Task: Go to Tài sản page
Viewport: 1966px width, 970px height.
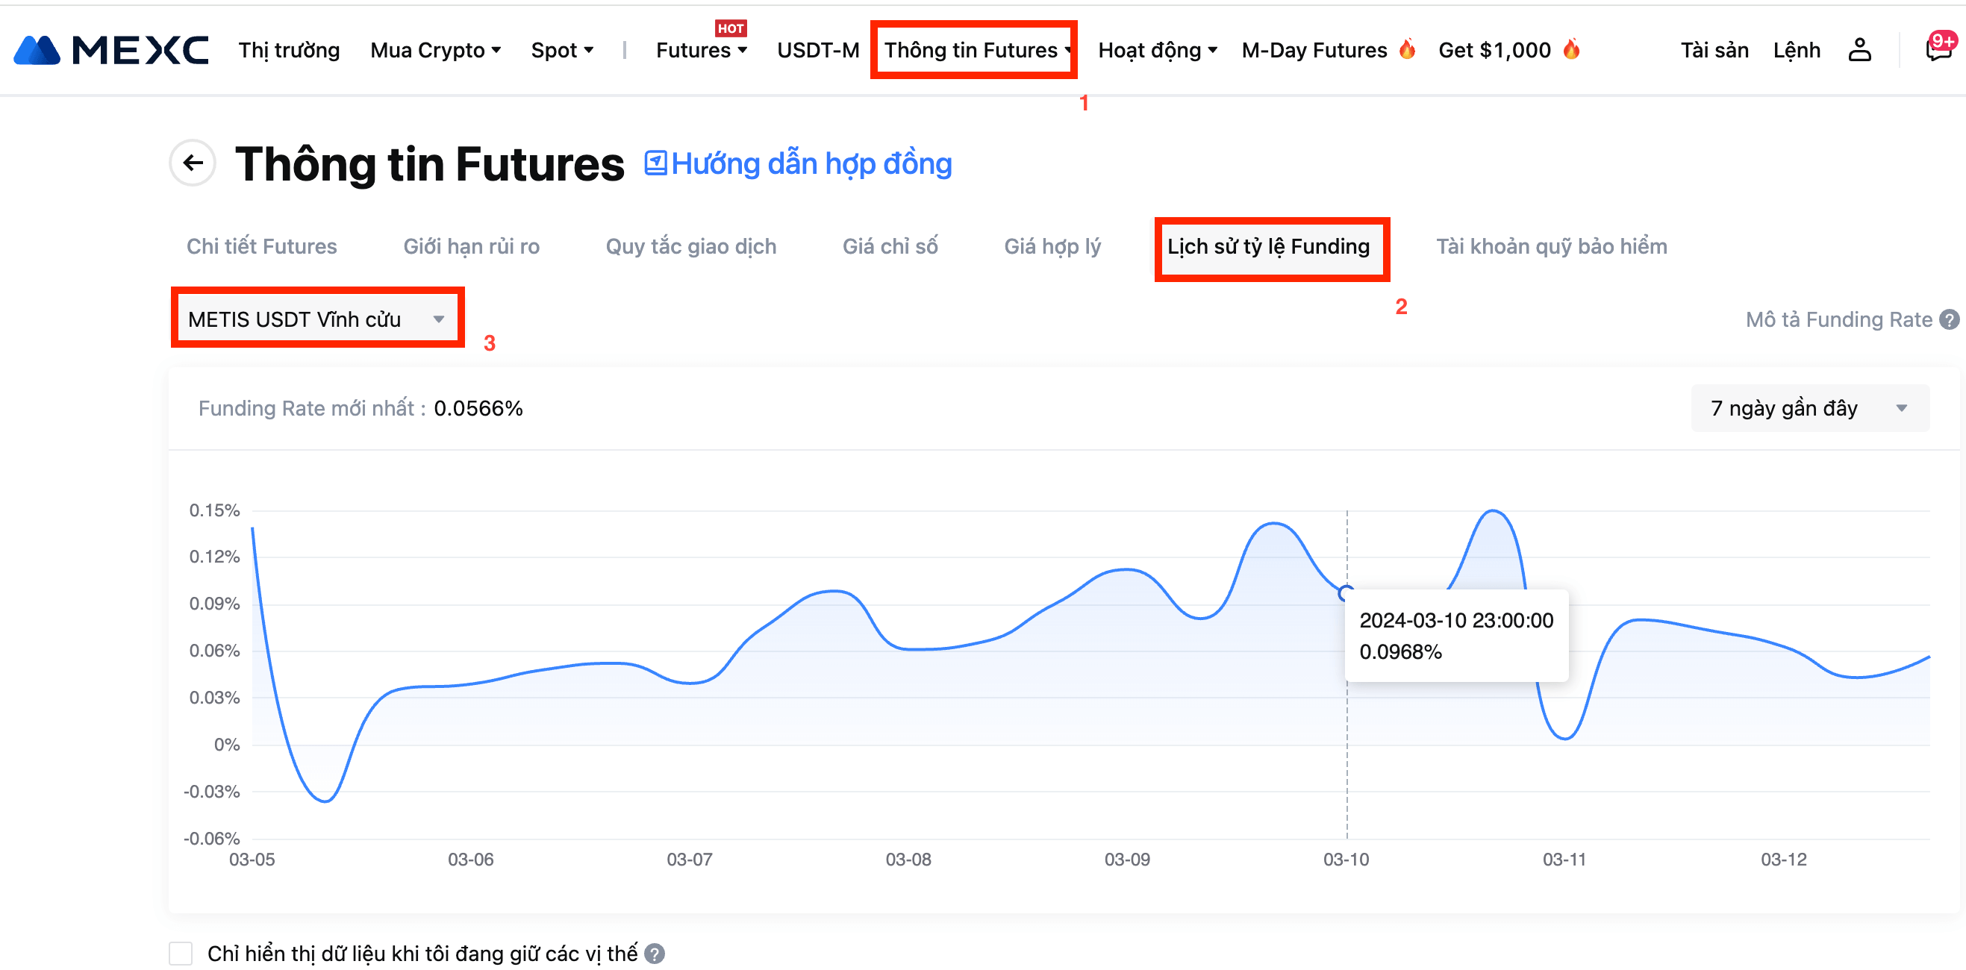Action: pos(1714,51)
